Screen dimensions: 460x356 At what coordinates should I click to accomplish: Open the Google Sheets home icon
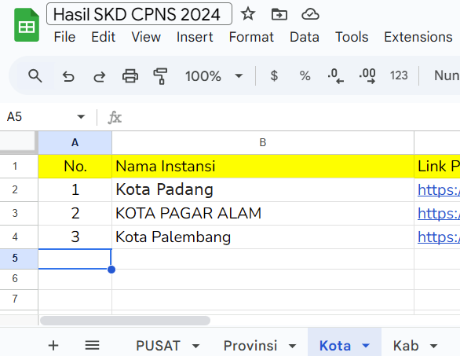27,25
